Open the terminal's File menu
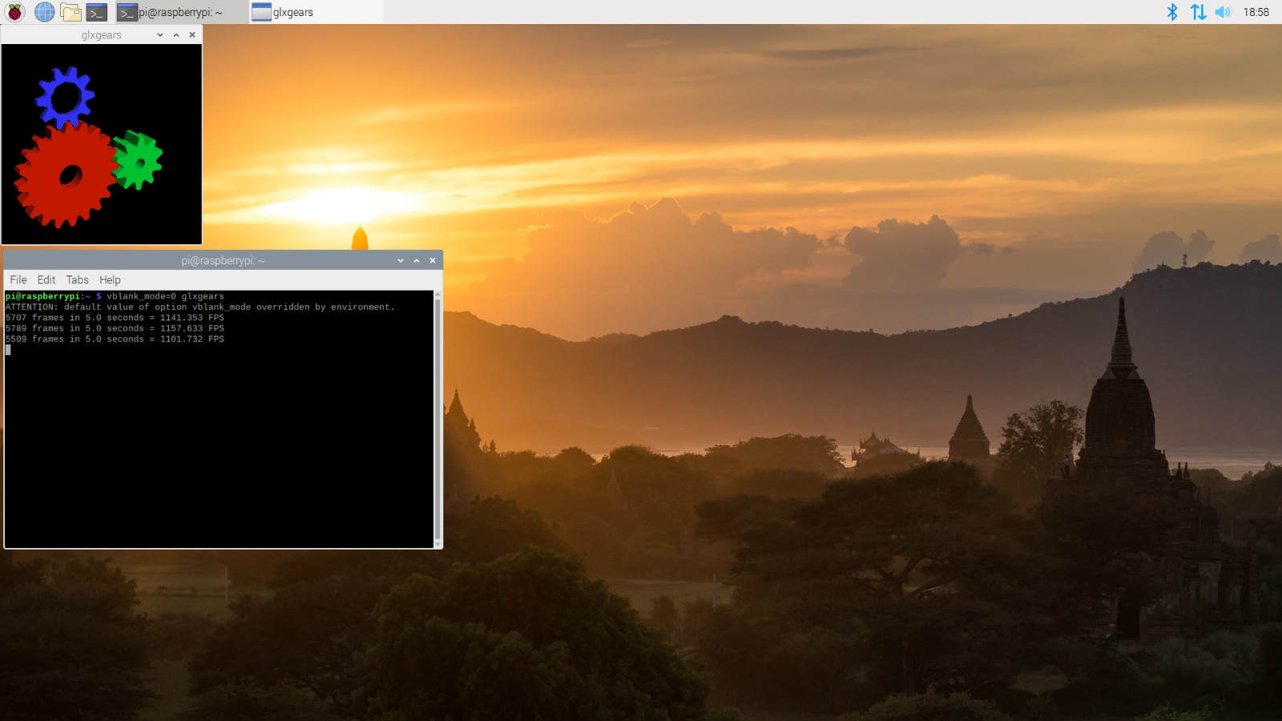 pos(18,280)
